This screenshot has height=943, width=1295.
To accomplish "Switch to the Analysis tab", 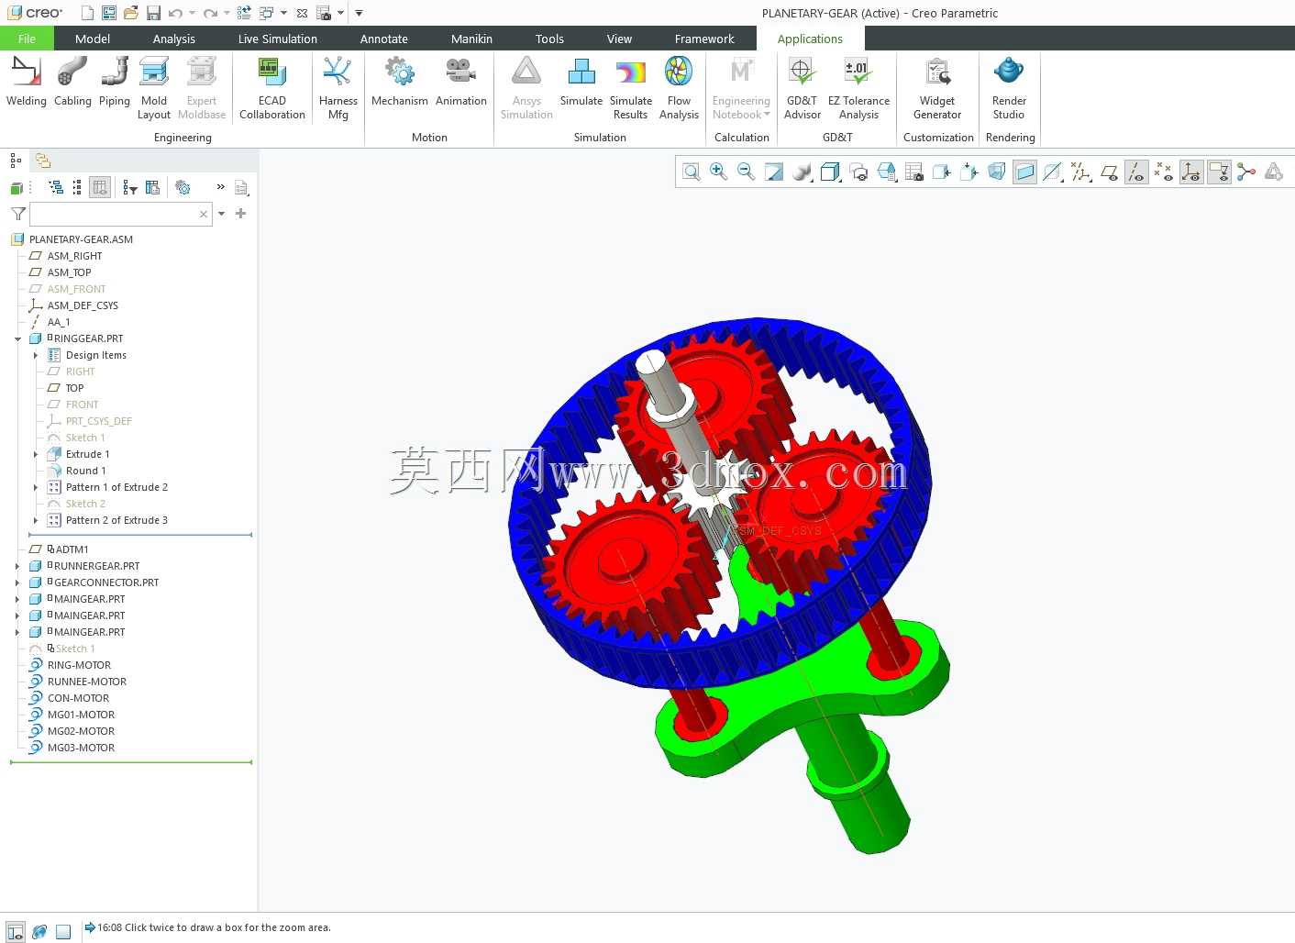I will click(x=174, y=39).
